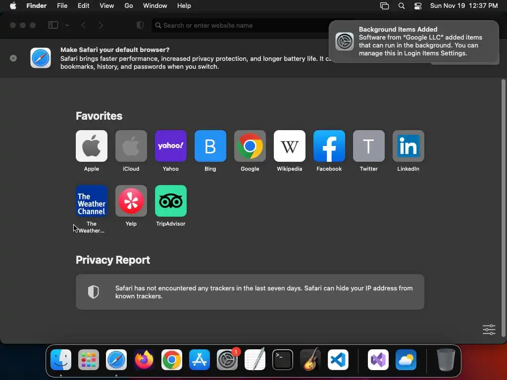
Task: Open the Help menu
Action: (184, 6)
